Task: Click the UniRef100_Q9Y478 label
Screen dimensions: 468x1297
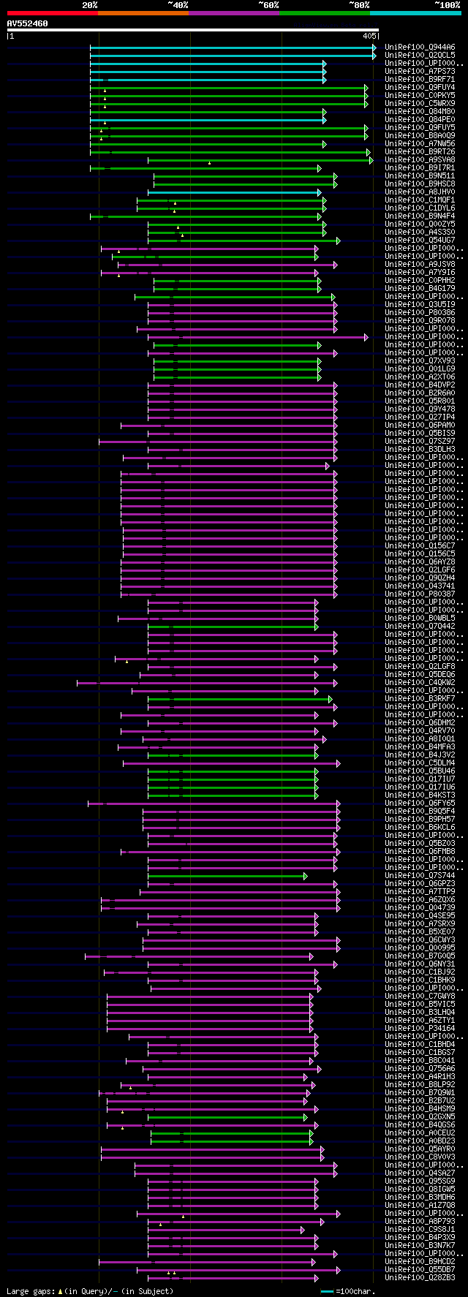Action: tap(420, 409)
